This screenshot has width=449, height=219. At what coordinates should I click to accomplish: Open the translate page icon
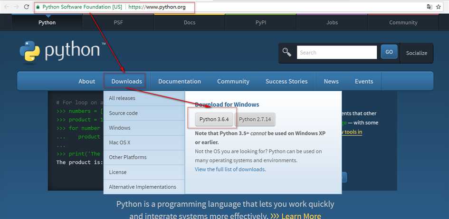click(x=430, y=7)
